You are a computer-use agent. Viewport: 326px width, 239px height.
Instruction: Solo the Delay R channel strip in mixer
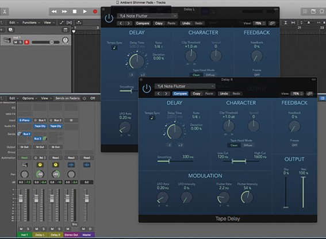[x=59, y=229]
